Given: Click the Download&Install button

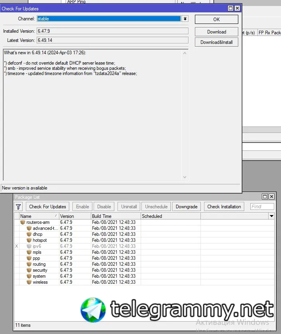Looking at the screenshot, I should (216, 42).
